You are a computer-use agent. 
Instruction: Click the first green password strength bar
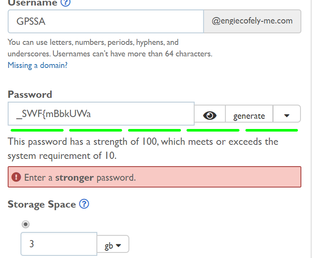[37, 130]
